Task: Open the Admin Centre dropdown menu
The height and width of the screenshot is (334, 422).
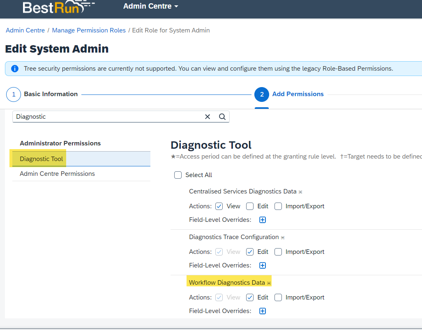Action: coord(151,6)
